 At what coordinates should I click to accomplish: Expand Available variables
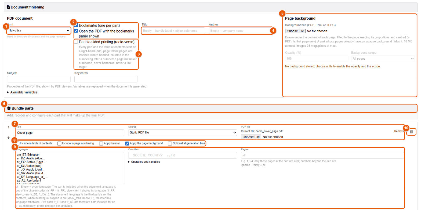tap(22, 92)
